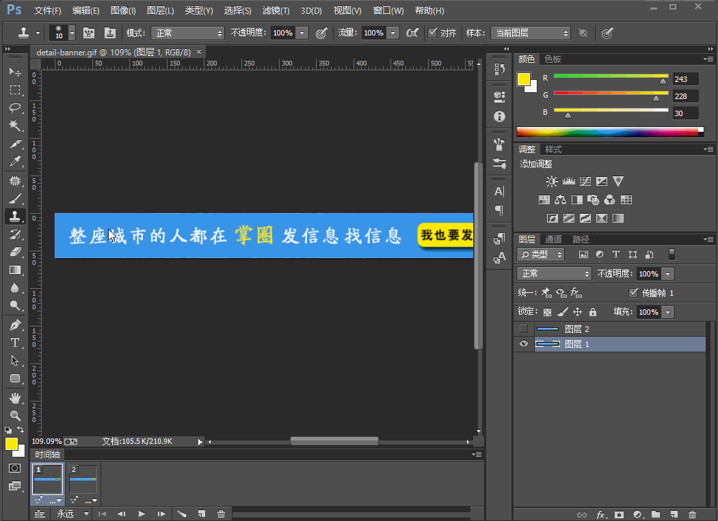
Task: Toggle the Aligned checkbox
Action: tap(433, 33)
